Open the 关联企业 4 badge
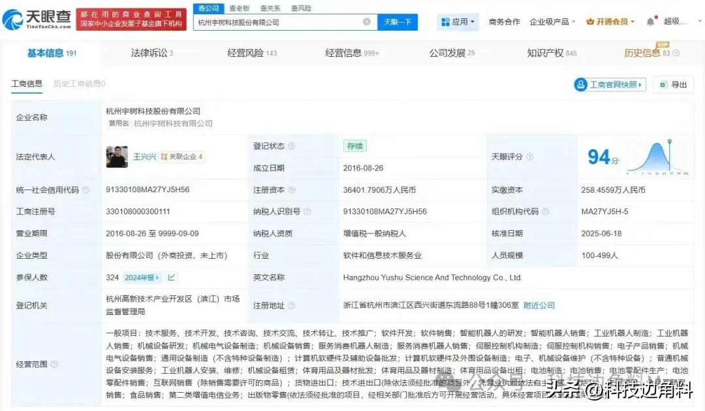Image resolution: width=705 pixels, height=411 pixels. [181, 157]
